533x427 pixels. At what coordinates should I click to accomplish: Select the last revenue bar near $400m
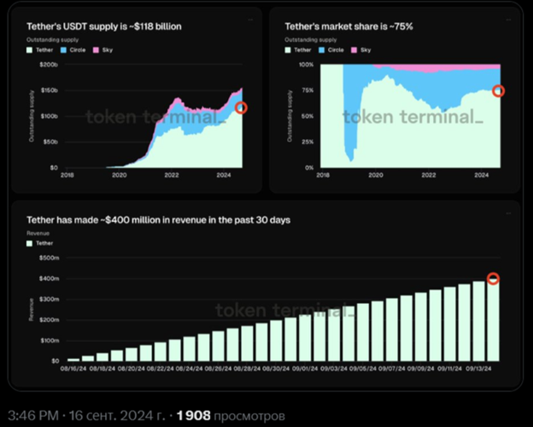(493, 320)
